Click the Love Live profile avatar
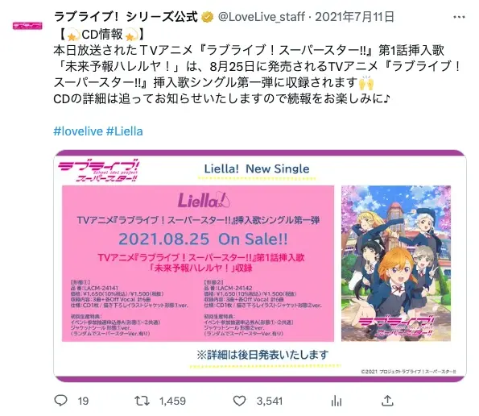The height and width of the screenshot is (416, 479). click(x=27, y=26)
